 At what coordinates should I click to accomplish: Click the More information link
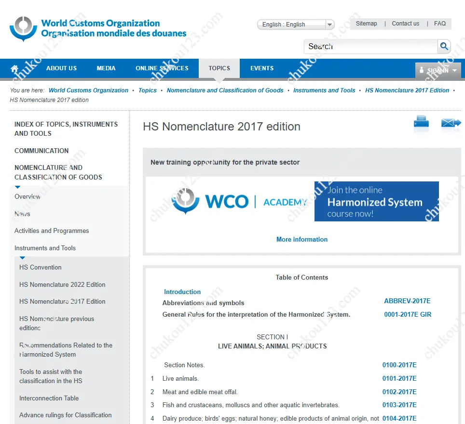click(x=302, y=239)
